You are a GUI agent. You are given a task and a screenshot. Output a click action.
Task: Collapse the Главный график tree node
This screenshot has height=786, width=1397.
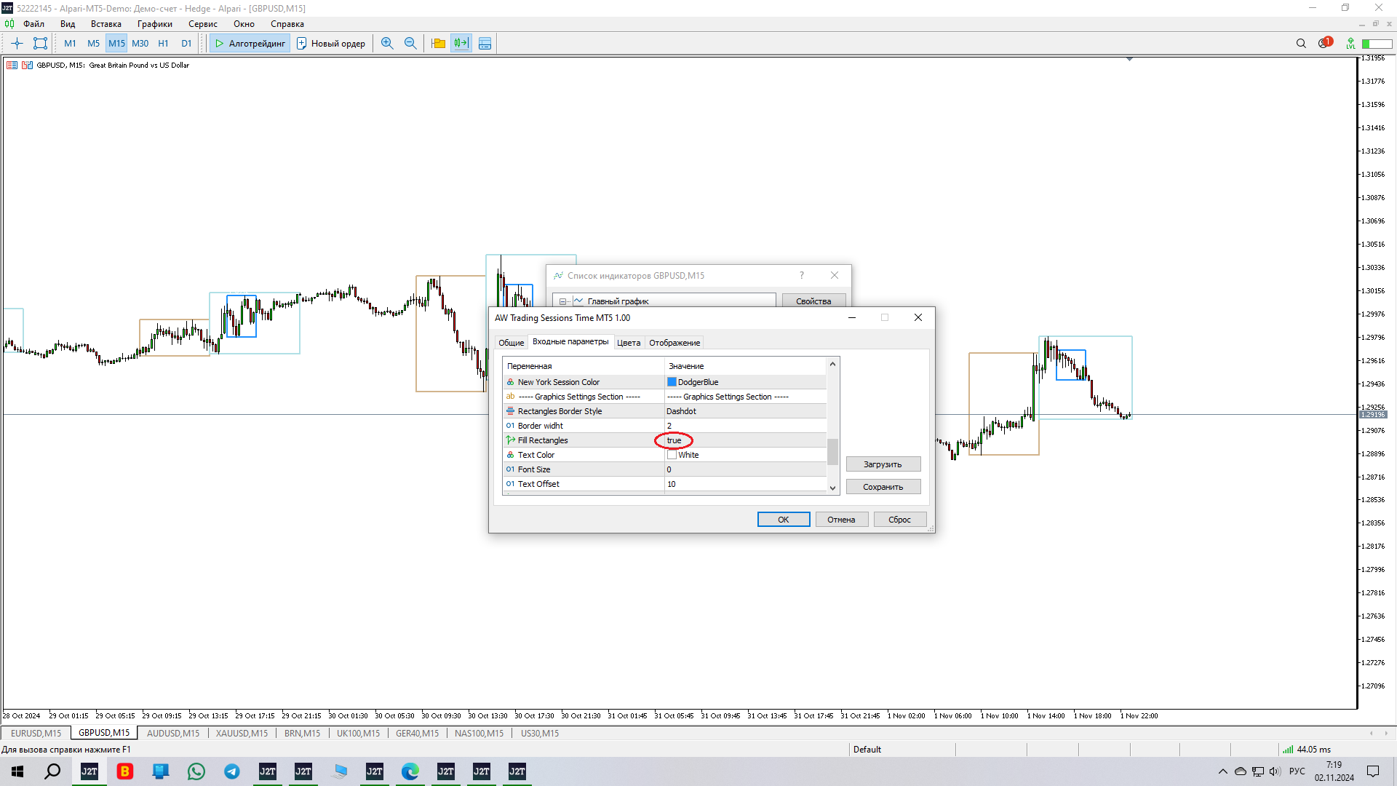562,301
